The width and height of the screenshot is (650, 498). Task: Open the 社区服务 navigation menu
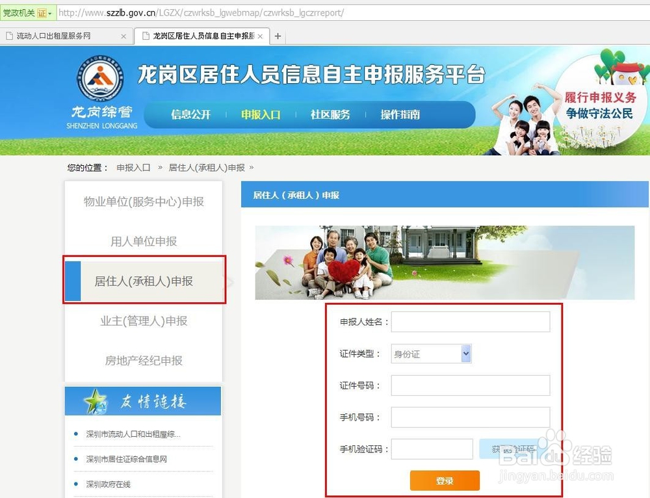click(330, 114)
